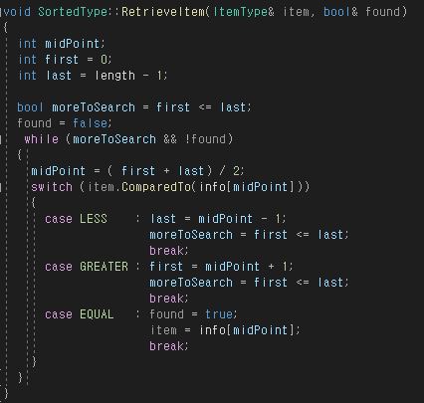Click the EQUAL case label
424x403 pixels.
click(x=97, y=314)
